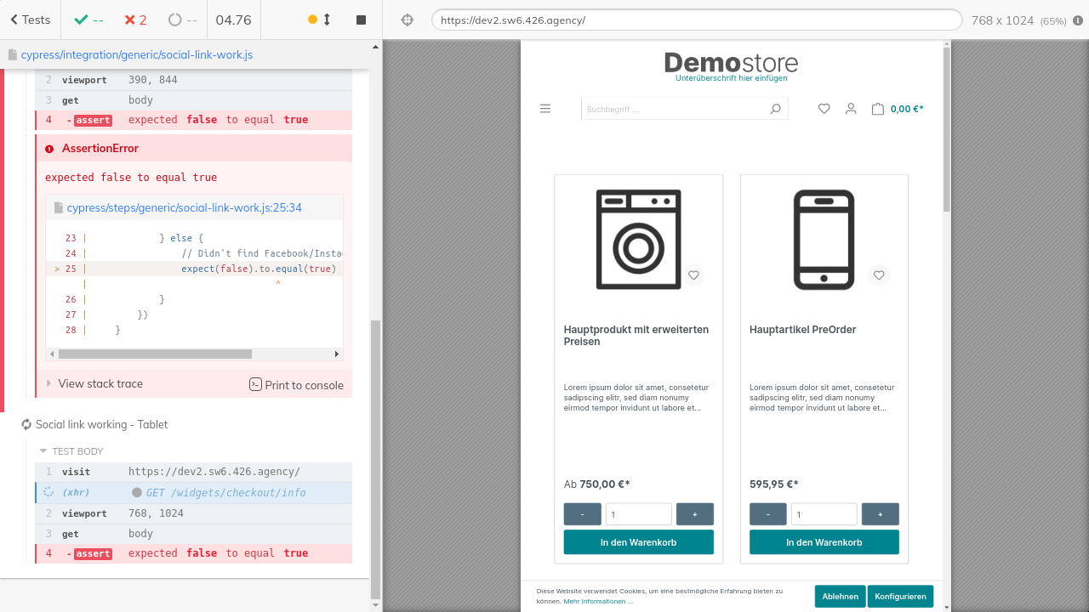Add the washing machine product to wishlist
Screen dimensions: 1089x612
click(693, 275)
